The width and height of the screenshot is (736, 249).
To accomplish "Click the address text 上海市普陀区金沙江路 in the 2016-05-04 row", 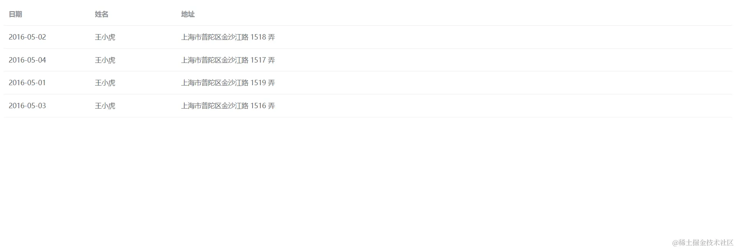I will coord(215,60).
